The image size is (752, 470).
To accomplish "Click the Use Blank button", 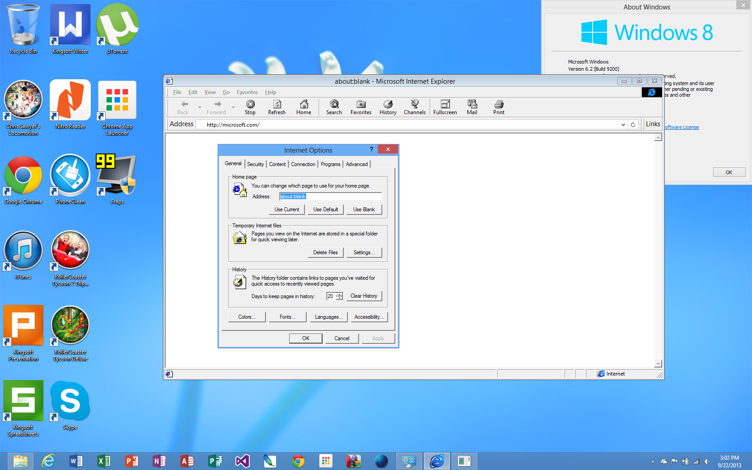I will (364, 209).
